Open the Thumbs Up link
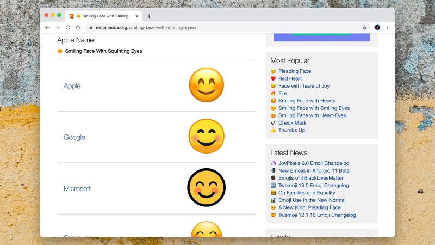Screen dimensions: 435x245 click(x=291, y=130)
